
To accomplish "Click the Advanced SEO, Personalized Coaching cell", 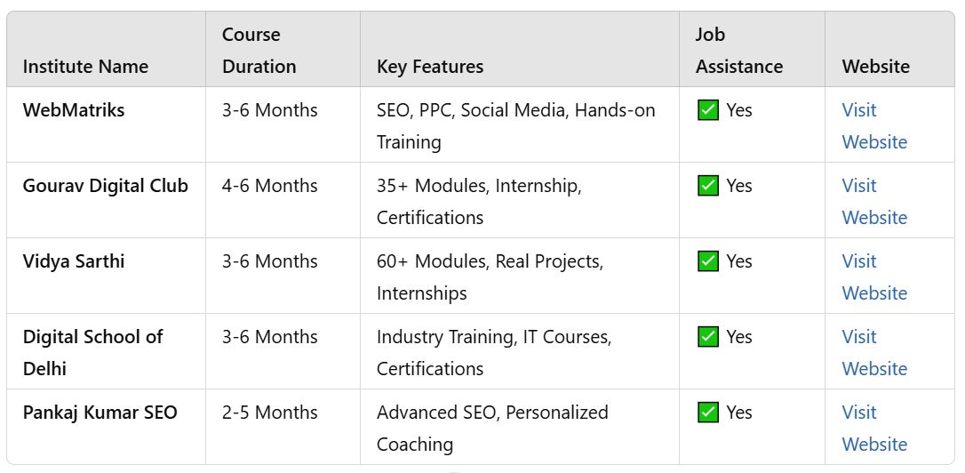I will pos(492,428).
